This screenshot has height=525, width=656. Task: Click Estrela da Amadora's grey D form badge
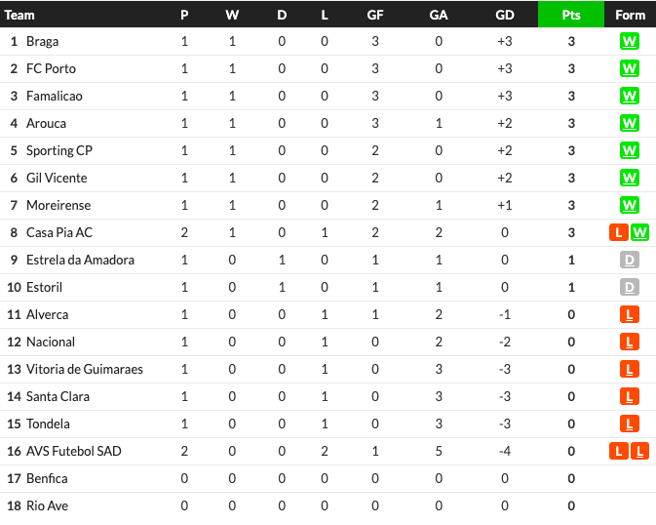coord(630,260)
